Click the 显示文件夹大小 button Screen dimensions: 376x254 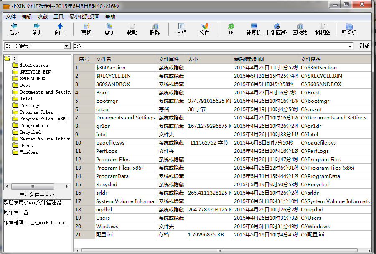click(37, 195)
